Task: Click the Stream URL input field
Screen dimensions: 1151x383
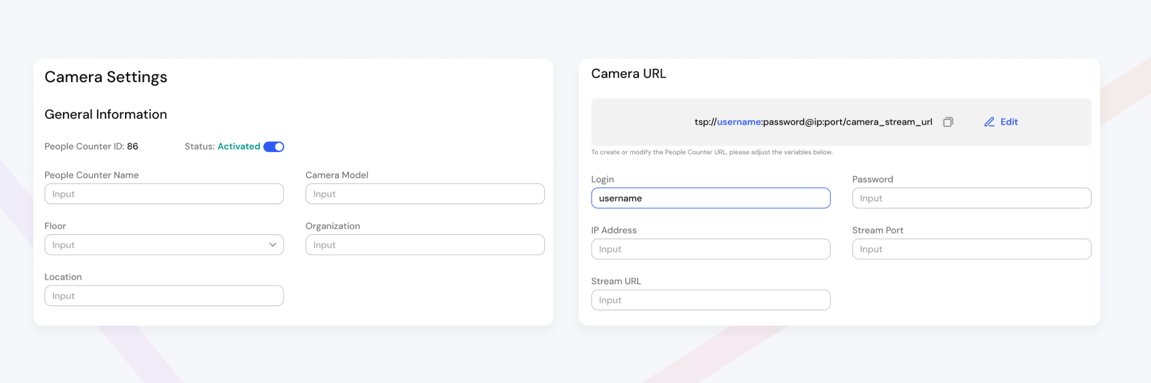Action: tap(711, 300)
